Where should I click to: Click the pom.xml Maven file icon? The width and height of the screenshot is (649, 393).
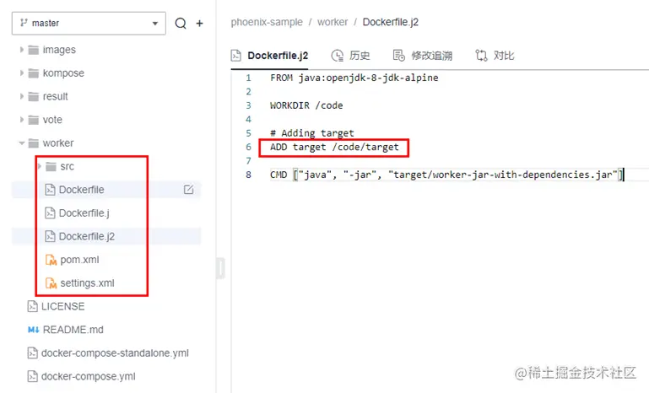(51, 260)
